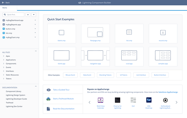Click the Mouse Event example button
Image resolution: width=187 pixels, height=118 pixels.
tap(71, 75)
